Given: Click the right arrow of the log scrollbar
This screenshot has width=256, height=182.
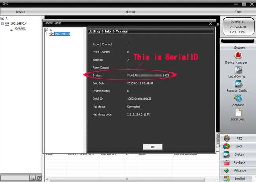Looking at the screenshot, I should (x=217, y=179).
